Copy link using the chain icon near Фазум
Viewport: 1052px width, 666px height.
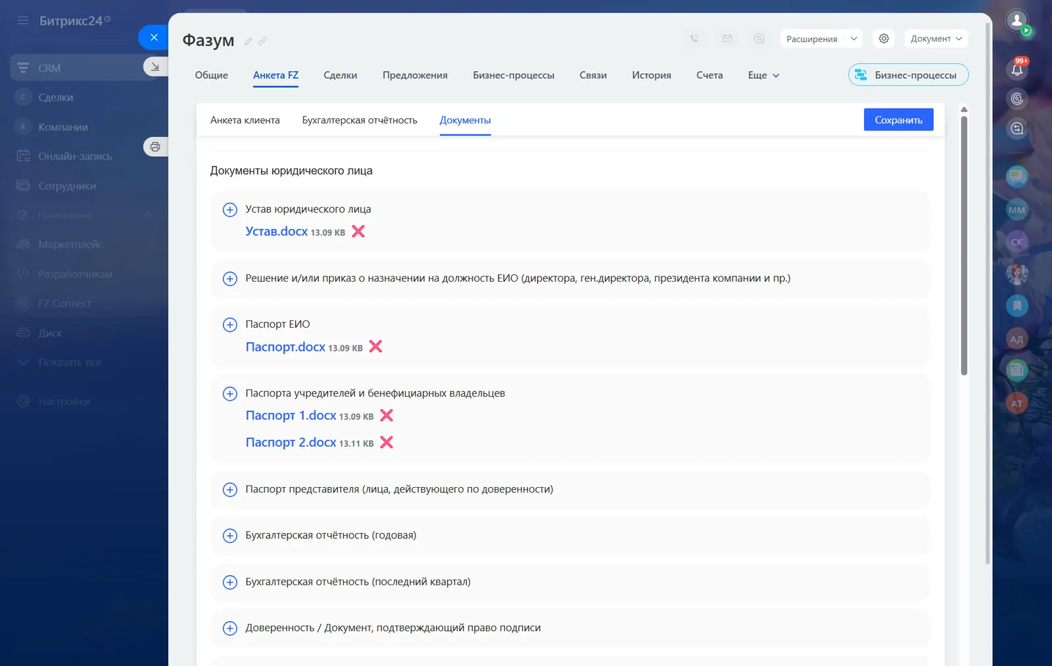(262, 41)
